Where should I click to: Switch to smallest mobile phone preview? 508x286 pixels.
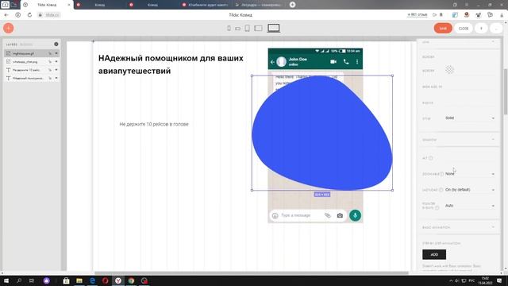[229, 29]
